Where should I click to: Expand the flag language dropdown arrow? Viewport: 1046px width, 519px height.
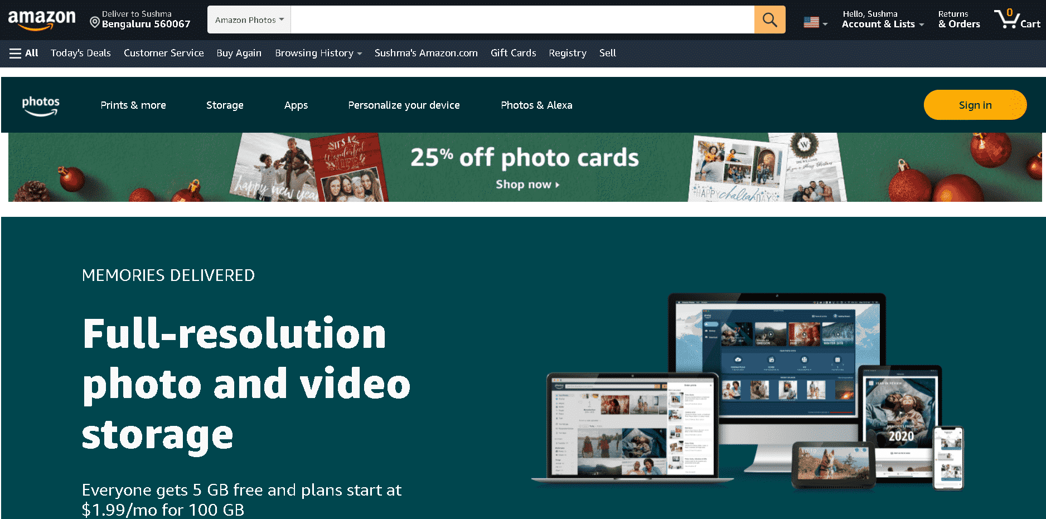pyautogui.click(x=825, y=24)
